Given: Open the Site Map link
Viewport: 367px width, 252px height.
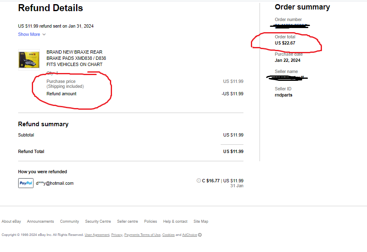Looking at the screenshot, I should [x=201, y=221].
